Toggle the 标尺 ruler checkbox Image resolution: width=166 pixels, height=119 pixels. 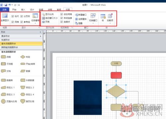(x=13, y=16)
